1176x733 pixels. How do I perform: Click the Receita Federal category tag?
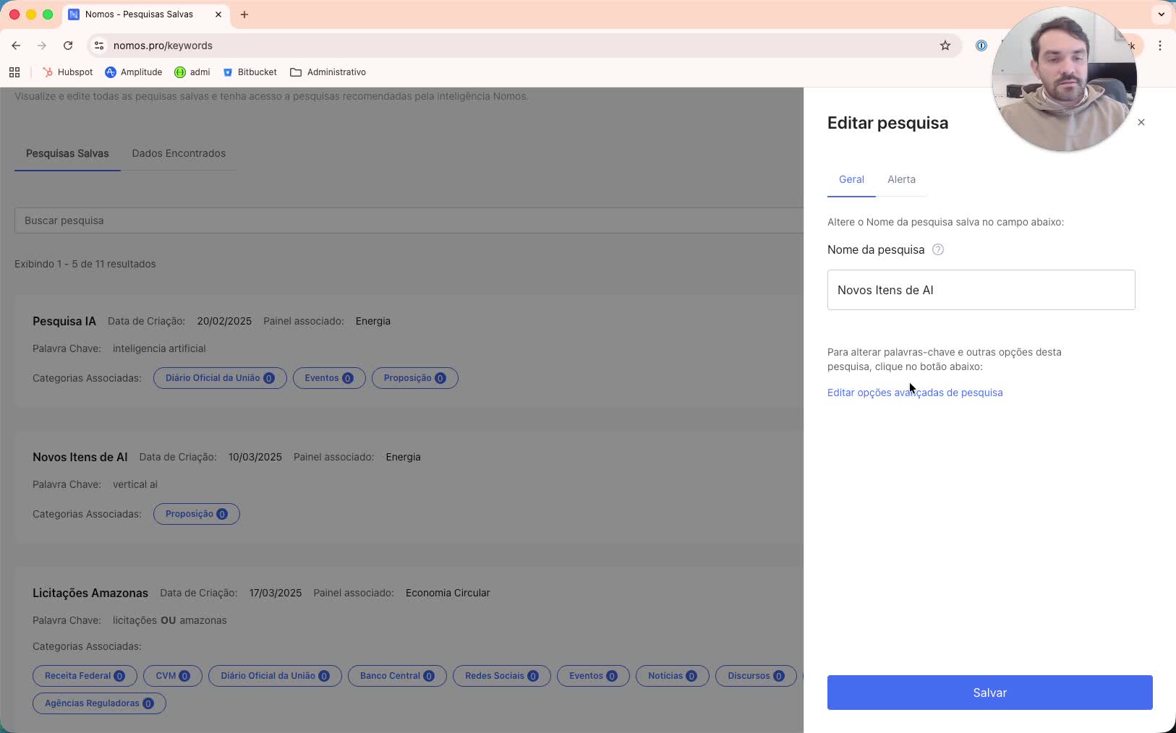85,676
